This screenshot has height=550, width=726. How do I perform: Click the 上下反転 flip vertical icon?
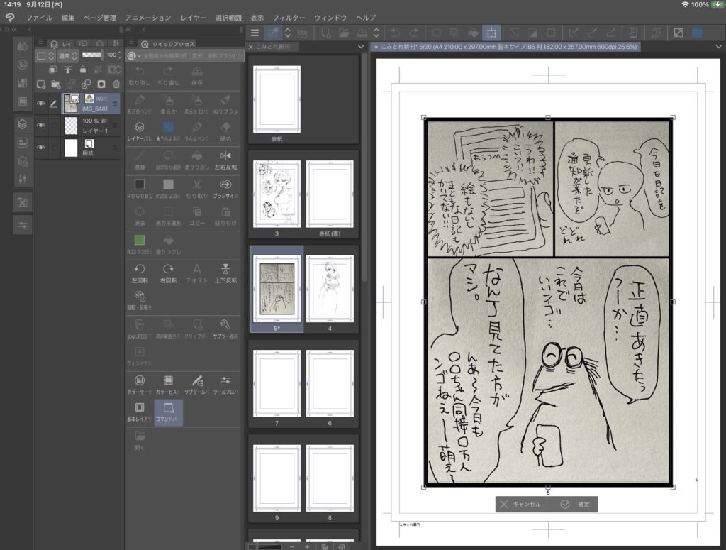pyautogui.click(x=225, y=269)
